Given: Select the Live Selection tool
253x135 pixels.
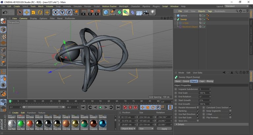Looking at the screenshot, I should (x=20, y=12).
